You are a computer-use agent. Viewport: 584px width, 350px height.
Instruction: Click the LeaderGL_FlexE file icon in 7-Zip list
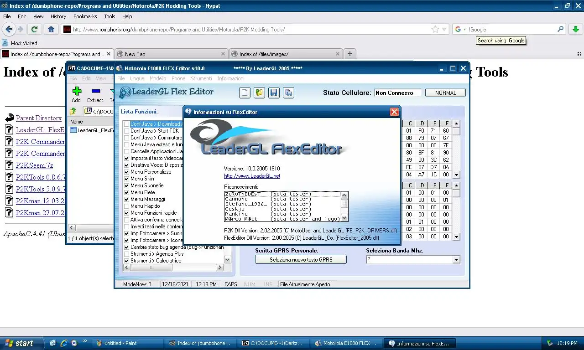pos(73,130)
